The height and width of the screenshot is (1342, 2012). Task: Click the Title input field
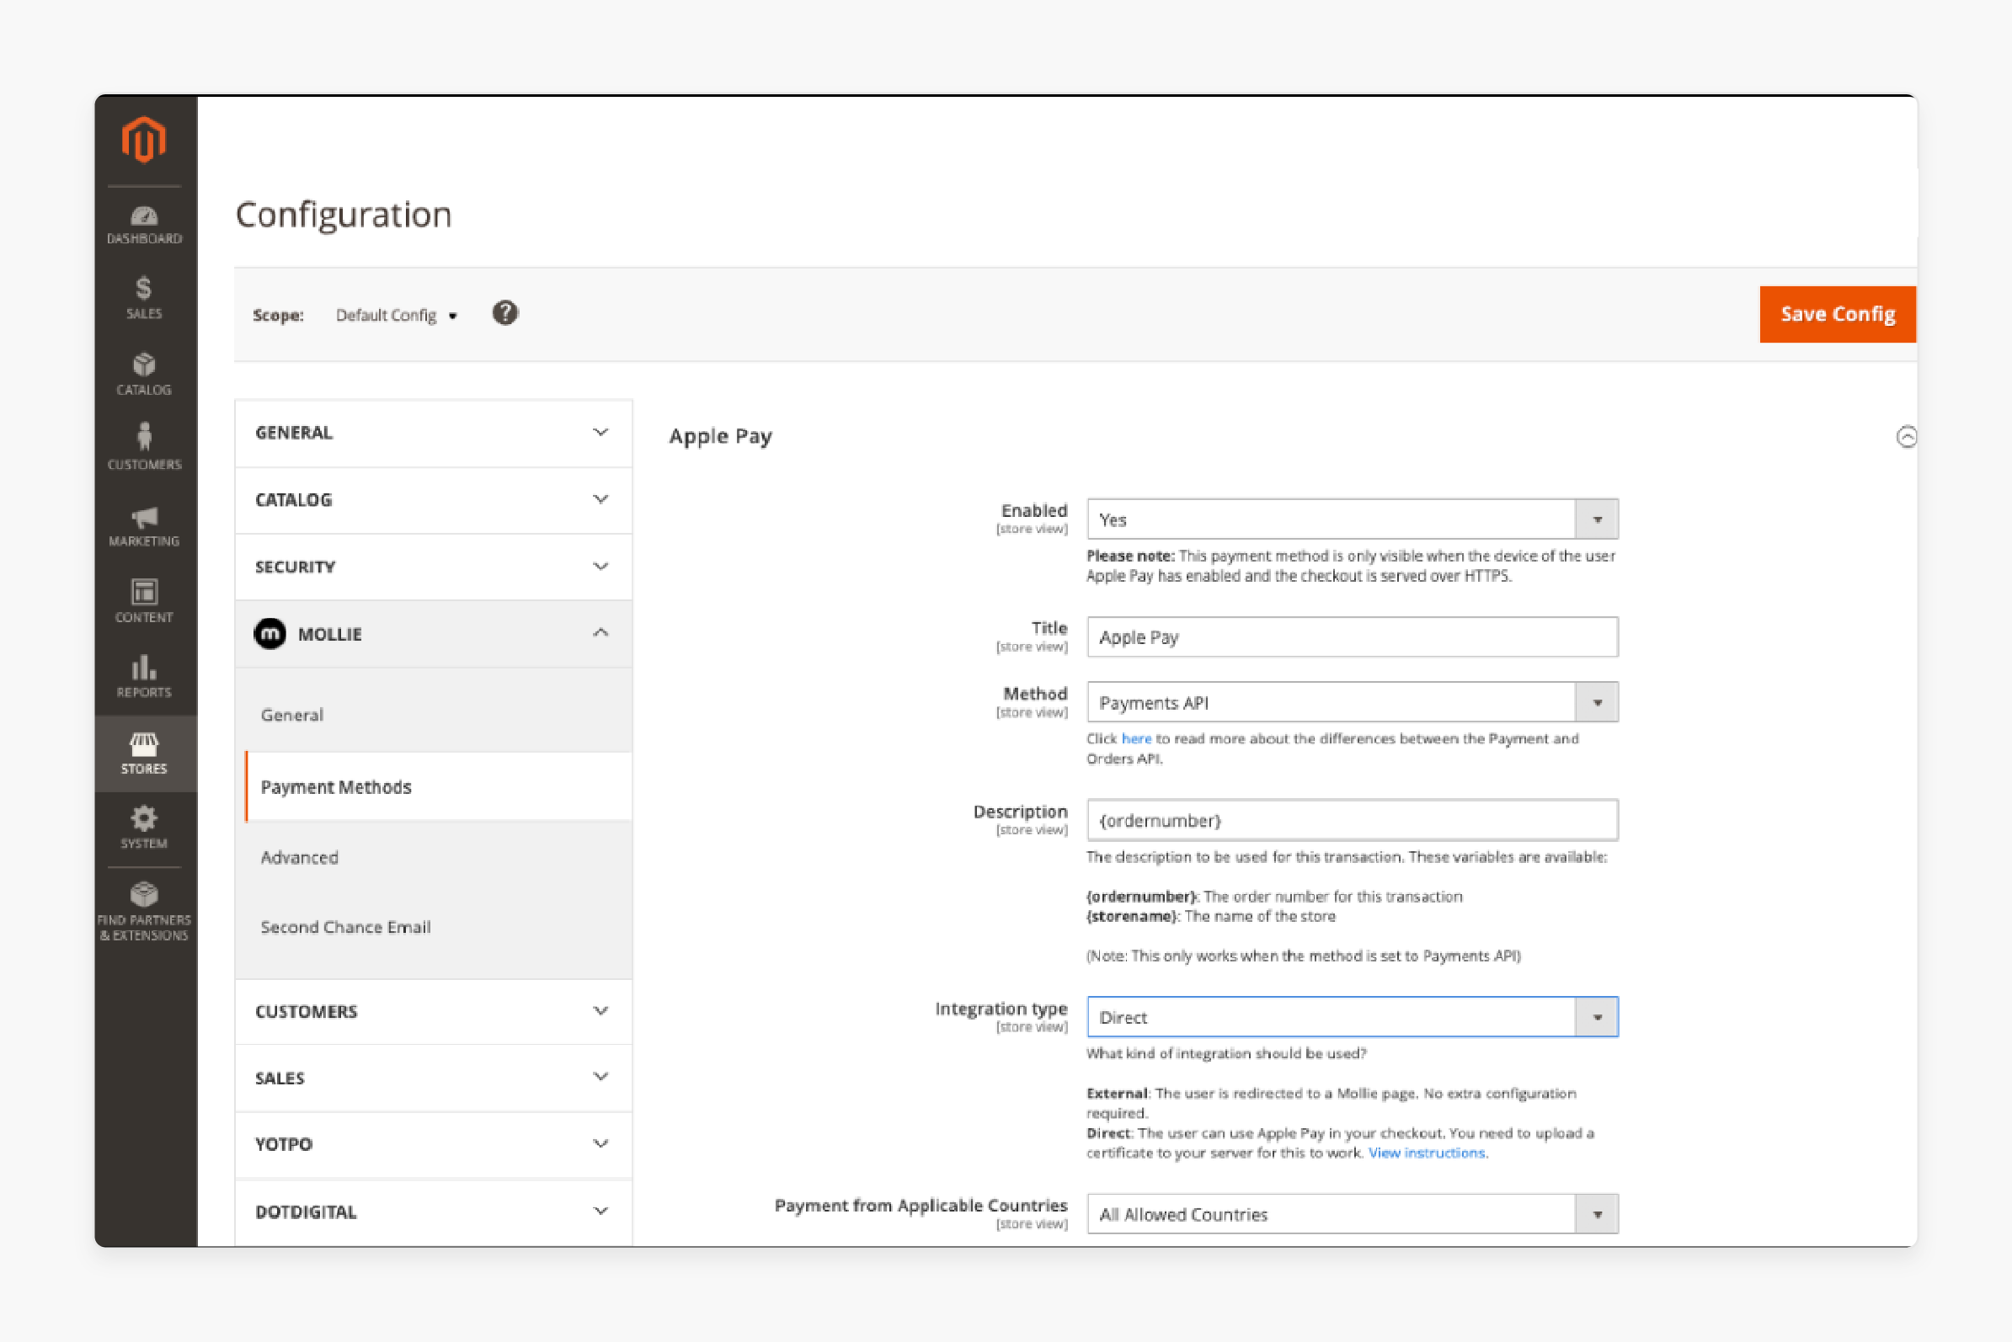1353,637
